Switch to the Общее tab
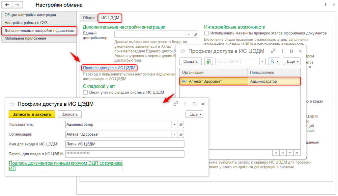 tap(89, 18)
